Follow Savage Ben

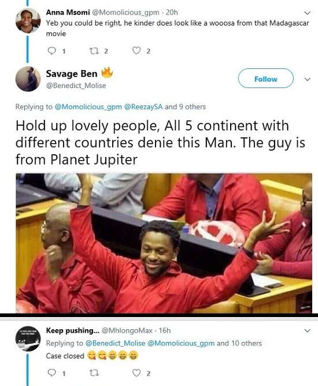click(x=266, y=78)
